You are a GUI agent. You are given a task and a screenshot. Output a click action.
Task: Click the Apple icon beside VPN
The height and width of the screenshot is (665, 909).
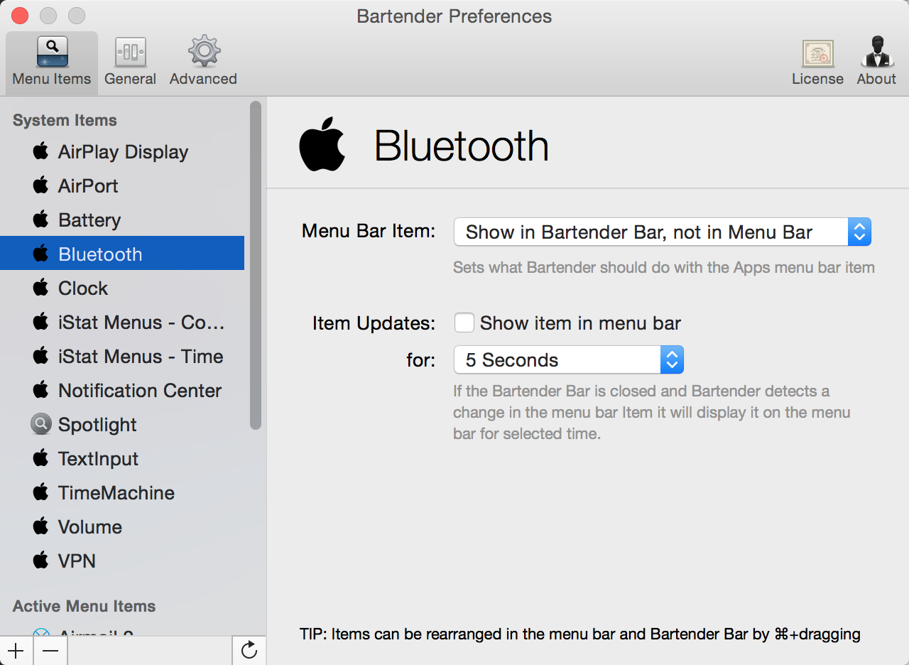41,560
